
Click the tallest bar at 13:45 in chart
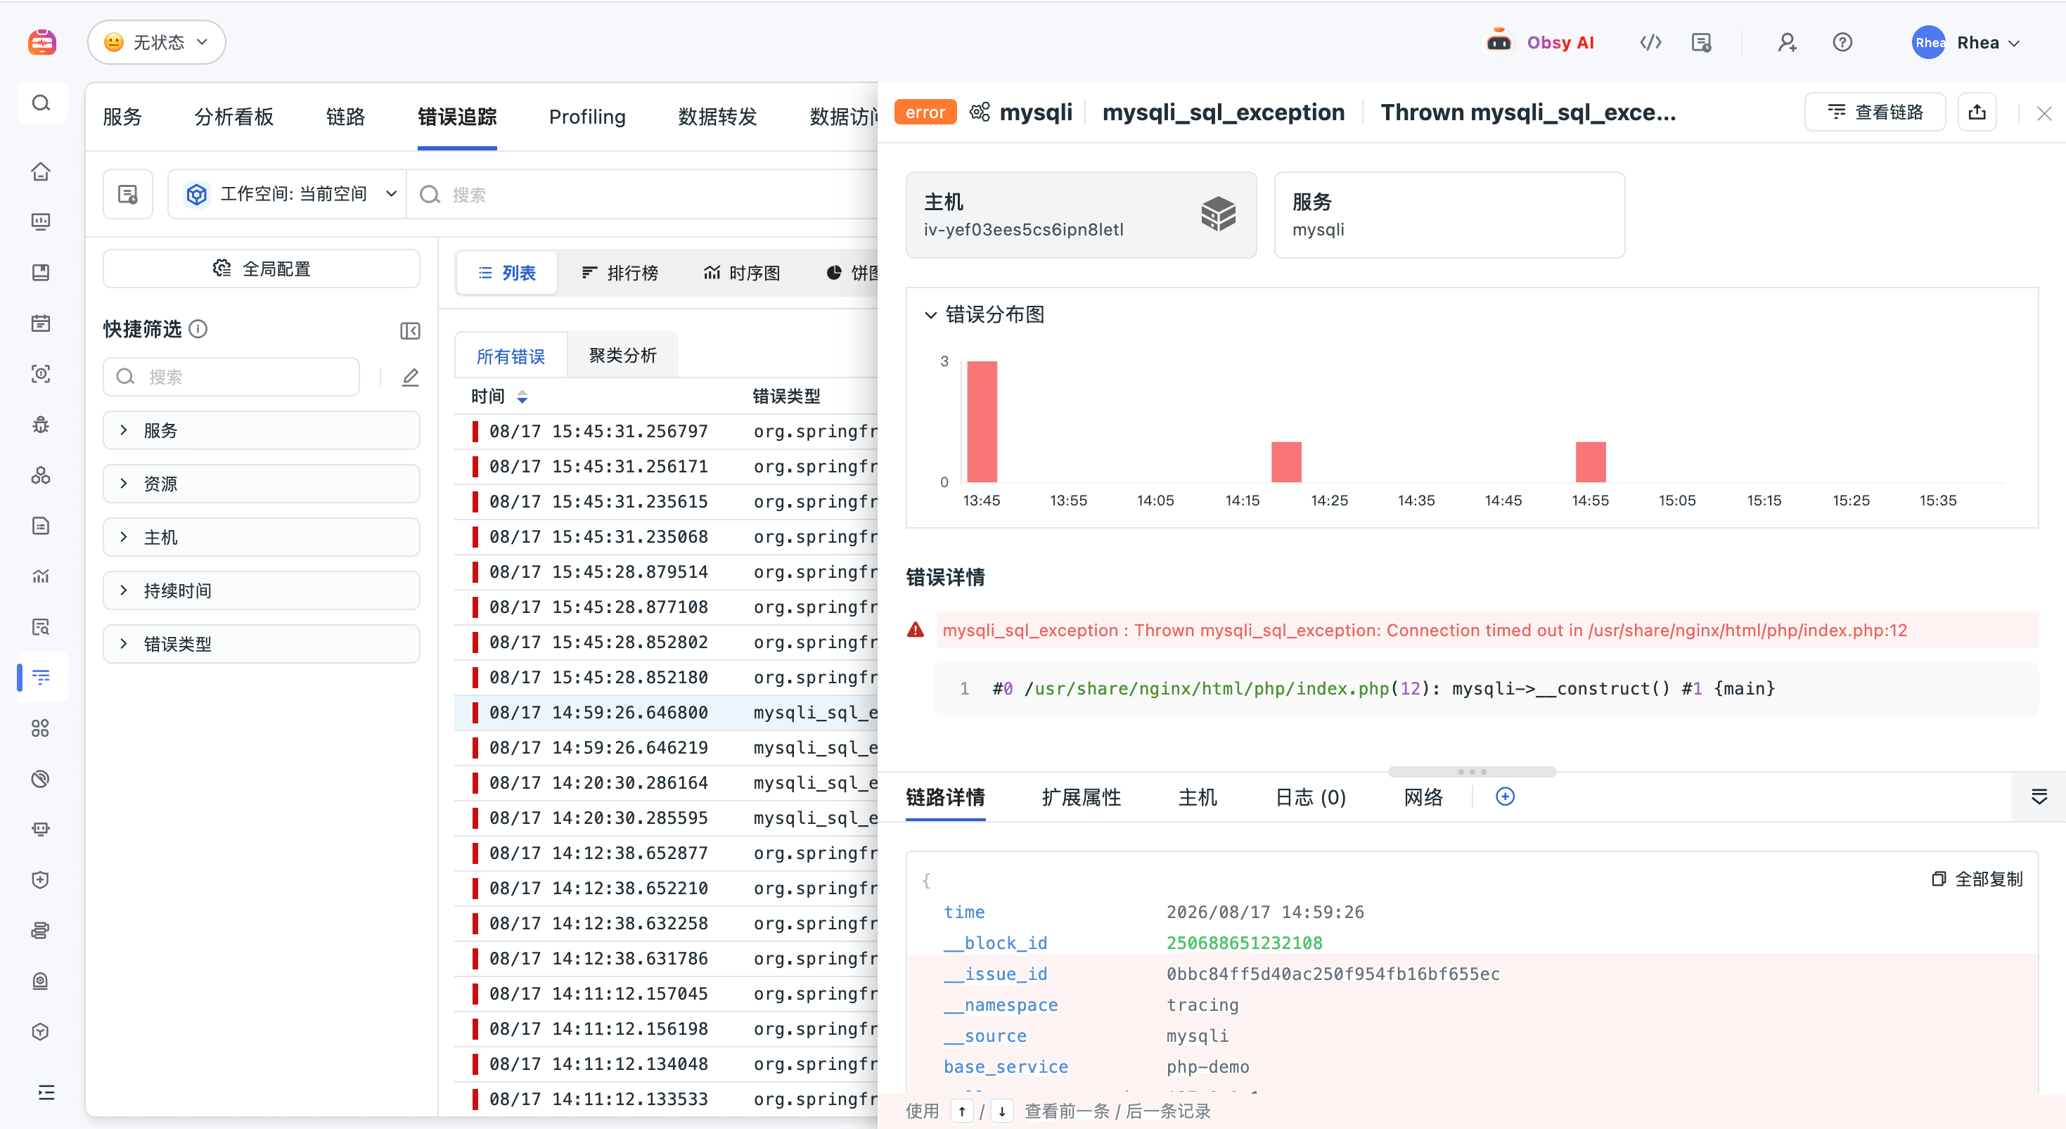[982, 422]
